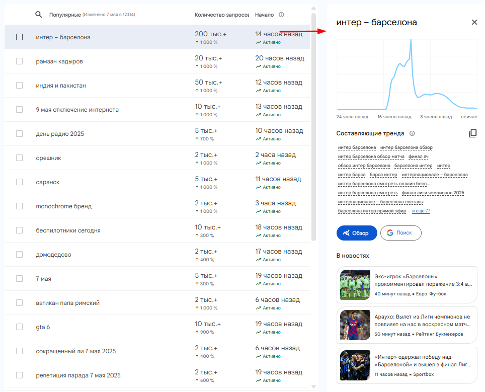The width and height of the screenshot is (485, 392).
Task: Open the «Интер» одержал победу news article
Action: coord(407,365)
